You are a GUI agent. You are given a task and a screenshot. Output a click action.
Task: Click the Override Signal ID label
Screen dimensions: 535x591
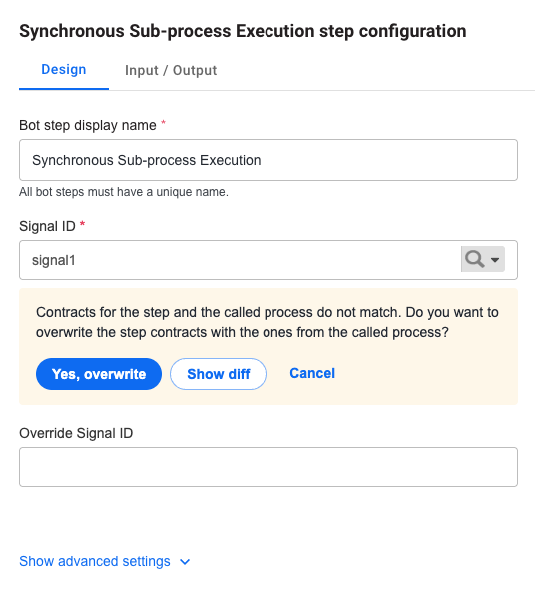[x=76, y=433]
